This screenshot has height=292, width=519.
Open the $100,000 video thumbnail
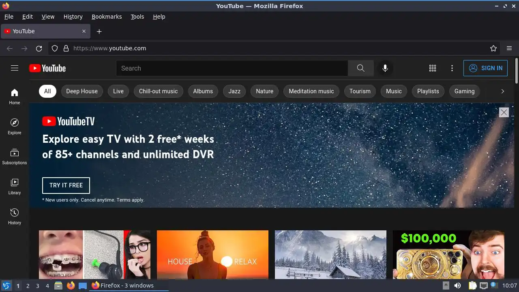[448, 255]
